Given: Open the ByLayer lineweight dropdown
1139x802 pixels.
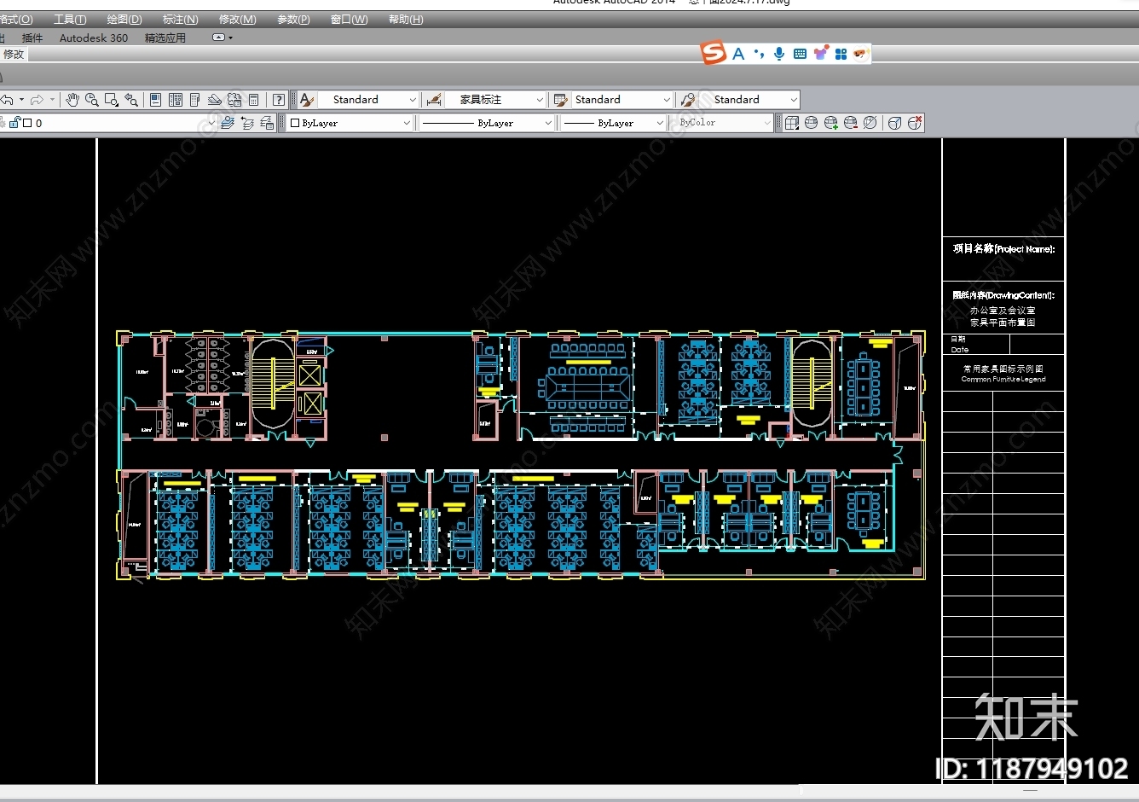Looking at the screenshot, I should coord(613,123).
